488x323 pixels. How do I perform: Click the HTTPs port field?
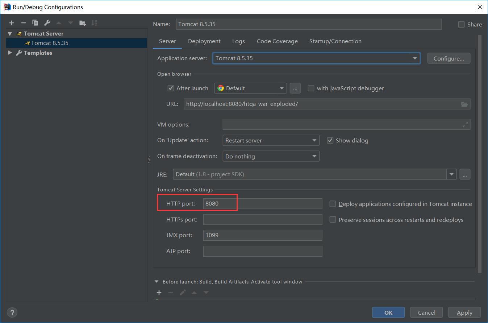(x=263, y=219)
